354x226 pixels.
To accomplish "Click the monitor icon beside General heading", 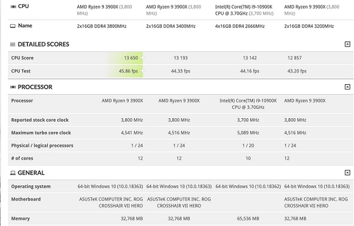I will [x=12, y=172].
